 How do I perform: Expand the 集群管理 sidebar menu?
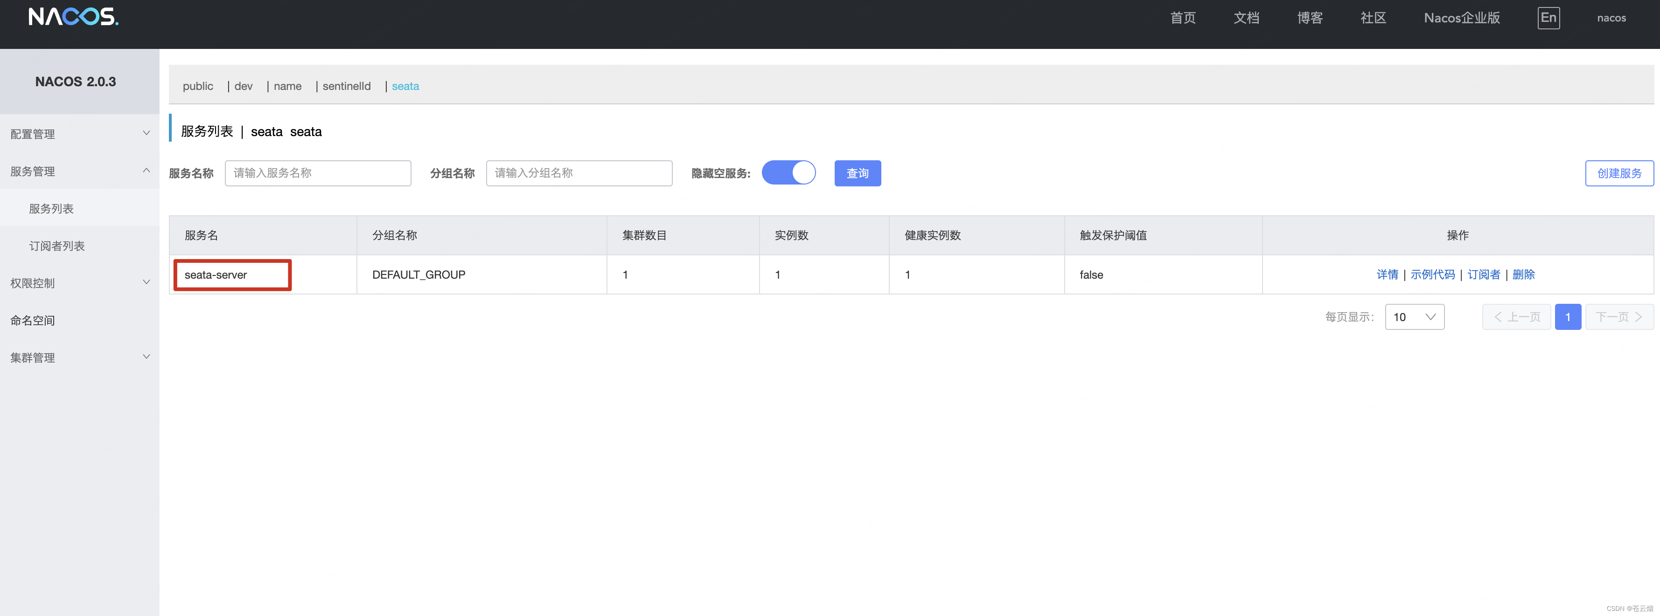tap(79, 358)
